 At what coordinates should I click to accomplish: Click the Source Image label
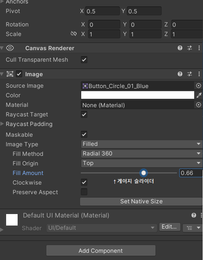point(25,86)
